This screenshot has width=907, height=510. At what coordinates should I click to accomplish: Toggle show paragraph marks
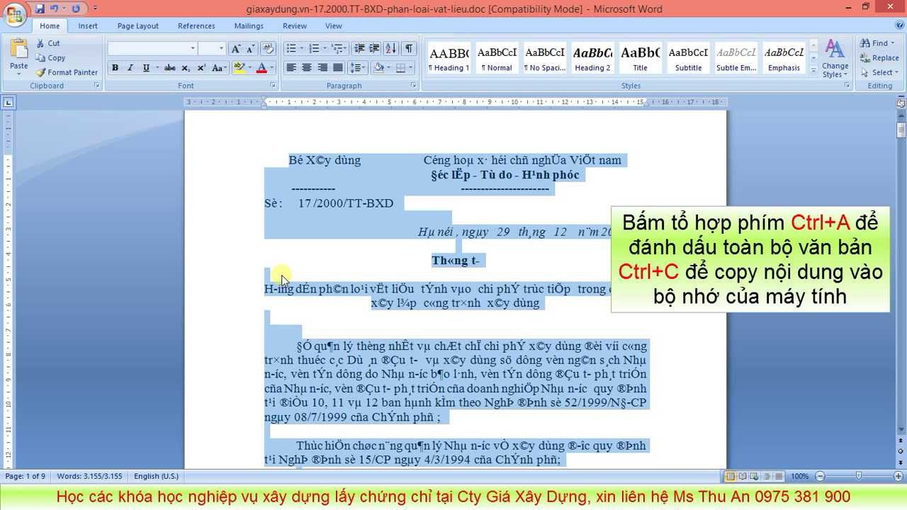pyautogui.click(x=409, y=48)
